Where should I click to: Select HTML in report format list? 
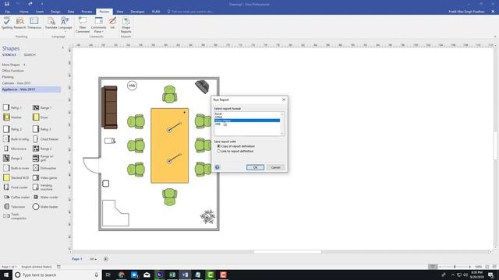pos(247,117)
